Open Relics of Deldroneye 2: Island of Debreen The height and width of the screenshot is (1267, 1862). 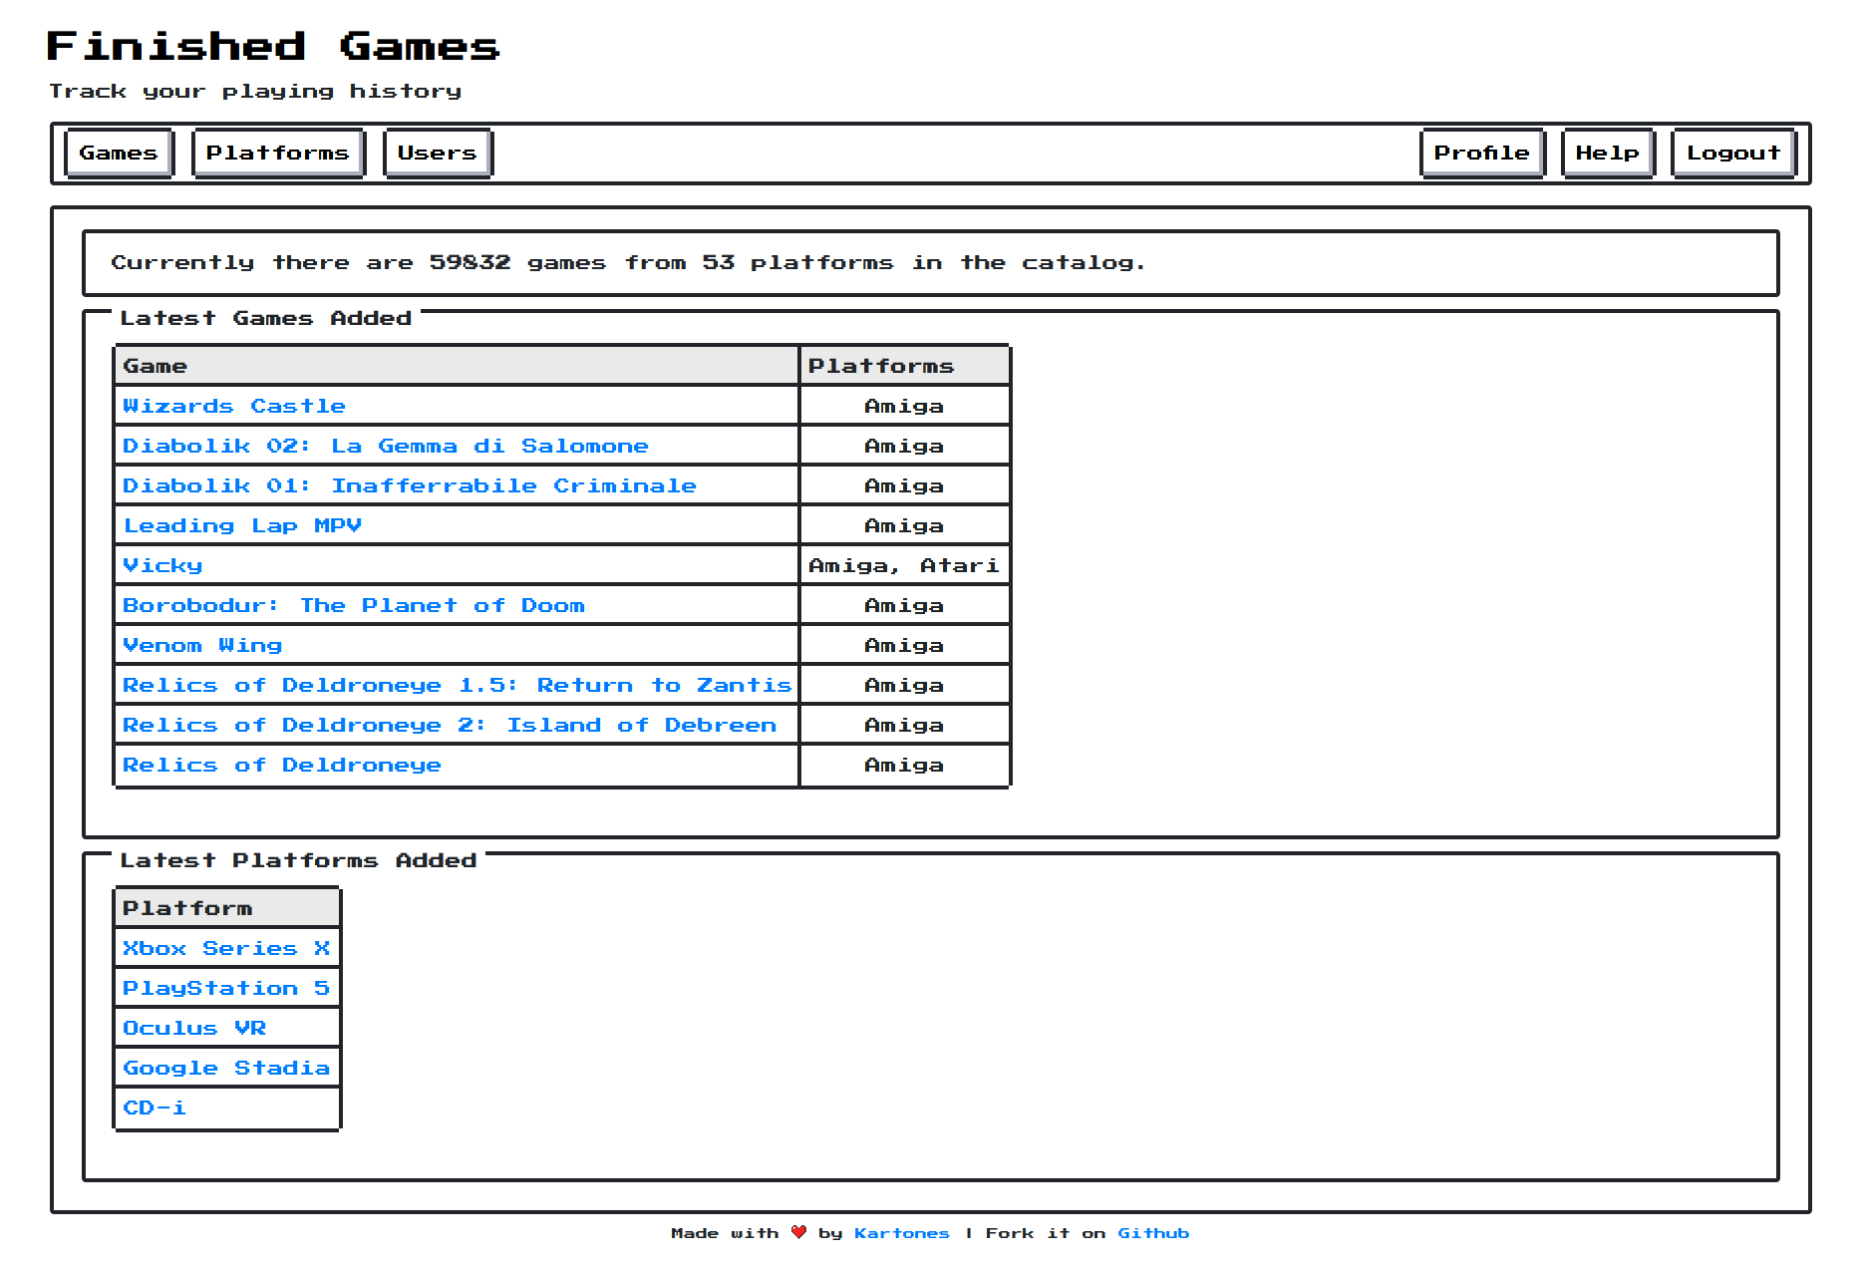point(450,725)
